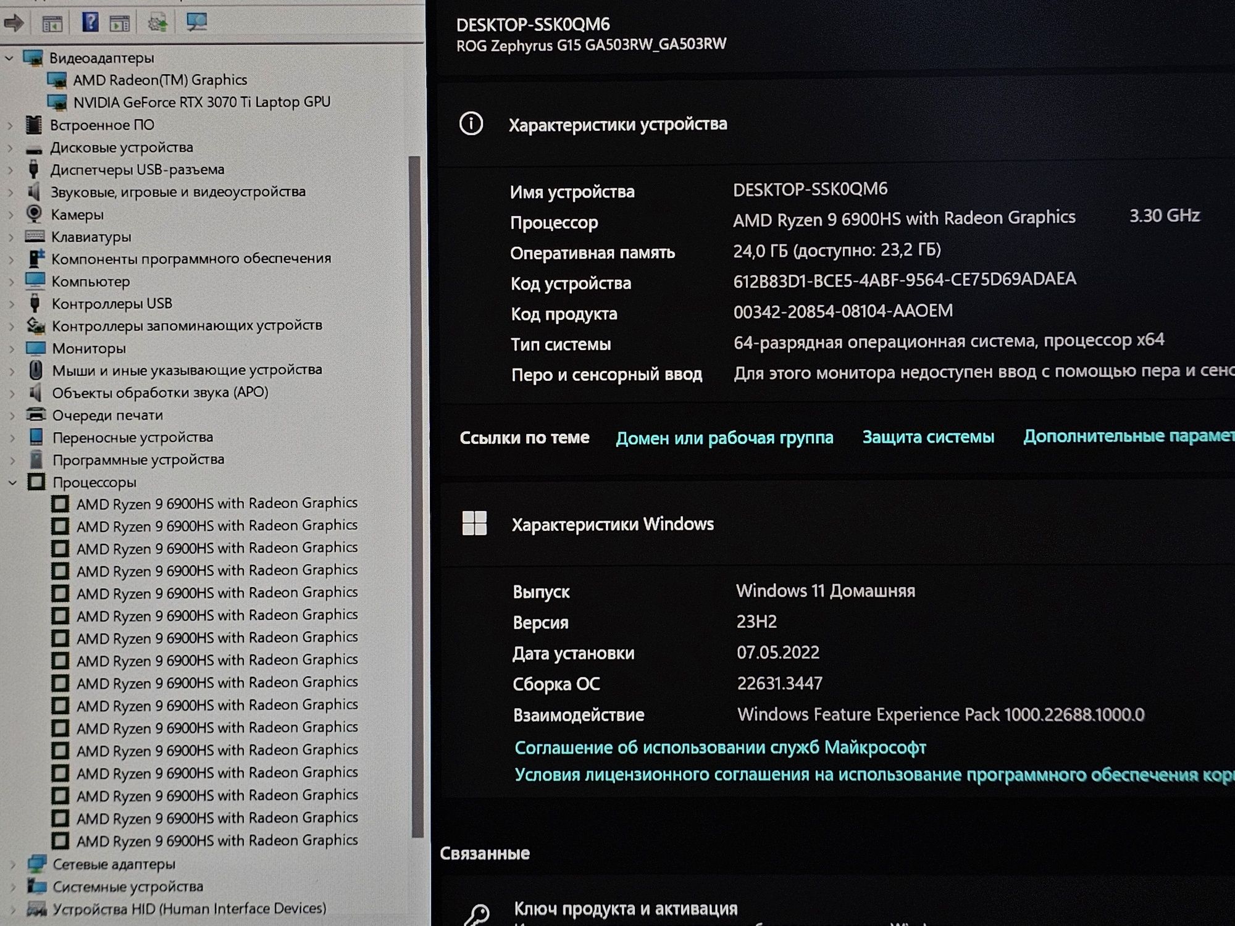This screenshot has height=926, width=1235.
Task: Expand the Контроллеры USB node
Action: click(x=11, y=304)
